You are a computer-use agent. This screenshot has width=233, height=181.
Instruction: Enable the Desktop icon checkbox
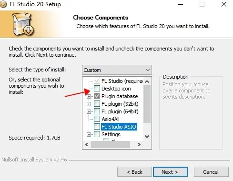[x=97, y=89]
